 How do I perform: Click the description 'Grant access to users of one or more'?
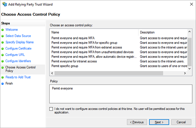(163, 66)
